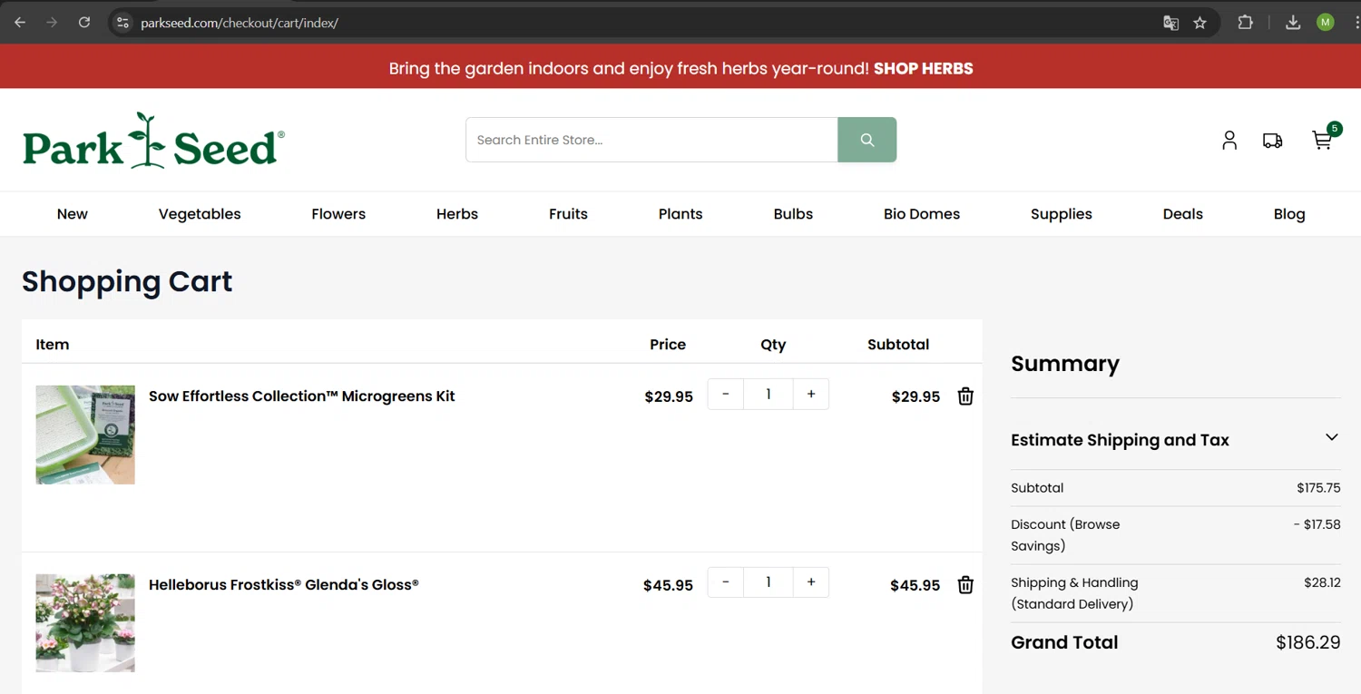1361x694 pixels.
Task: Open browser downloads icon
Action: [x=1293, y=23]
